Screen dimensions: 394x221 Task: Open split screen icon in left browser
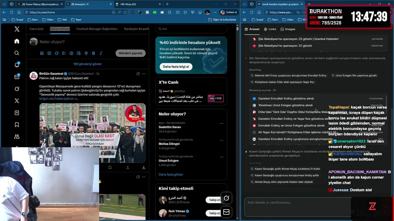(x=178, y=12)
